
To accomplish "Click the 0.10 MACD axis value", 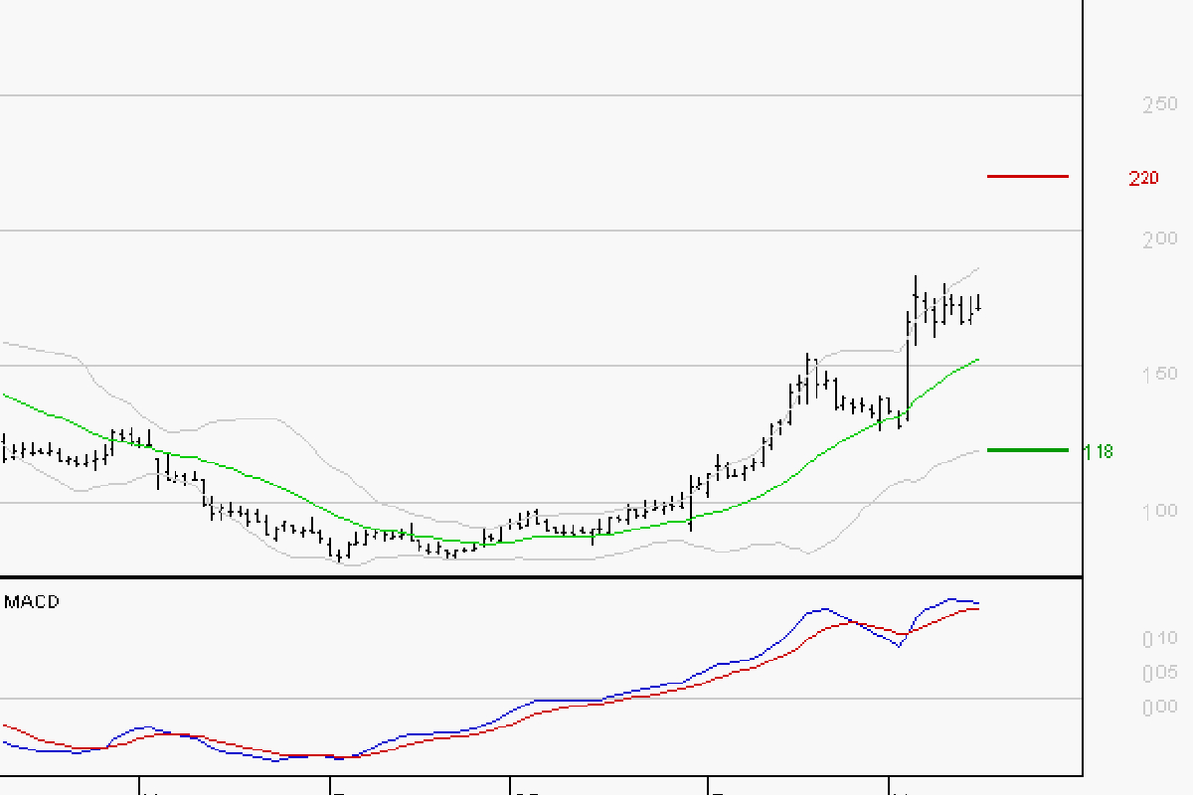I will coord(1159,638).
